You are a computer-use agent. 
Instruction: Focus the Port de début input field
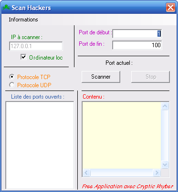pos(137,33)
